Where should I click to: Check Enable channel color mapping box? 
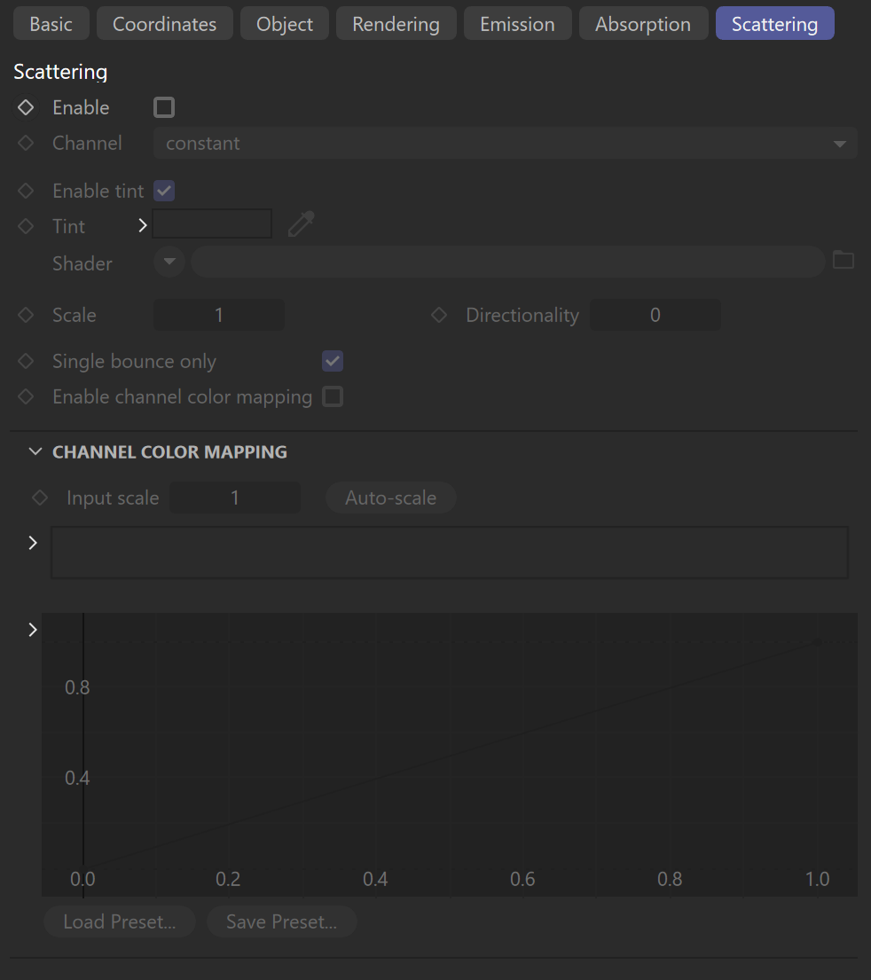click(x=333, y=396)
